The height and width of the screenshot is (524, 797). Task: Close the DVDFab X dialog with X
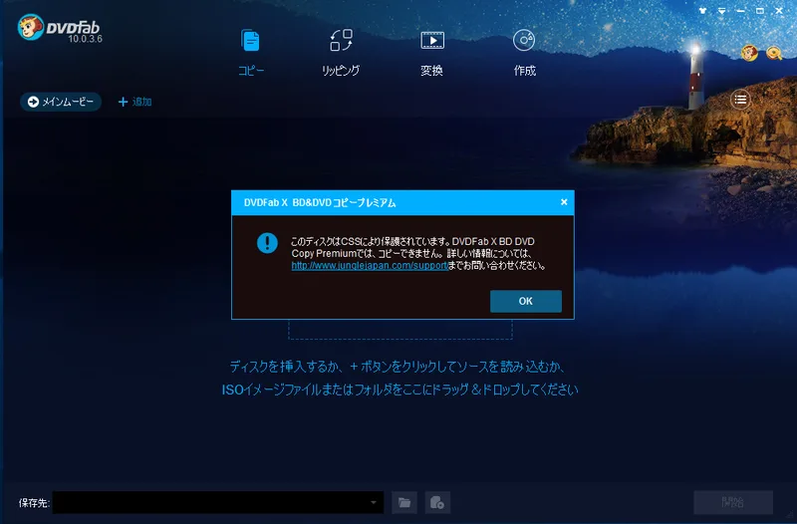click(564, 202)
